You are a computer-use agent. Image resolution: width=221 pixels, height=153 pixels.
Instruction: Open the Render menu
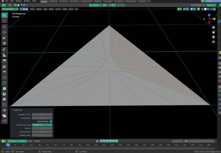pos(19,1)
